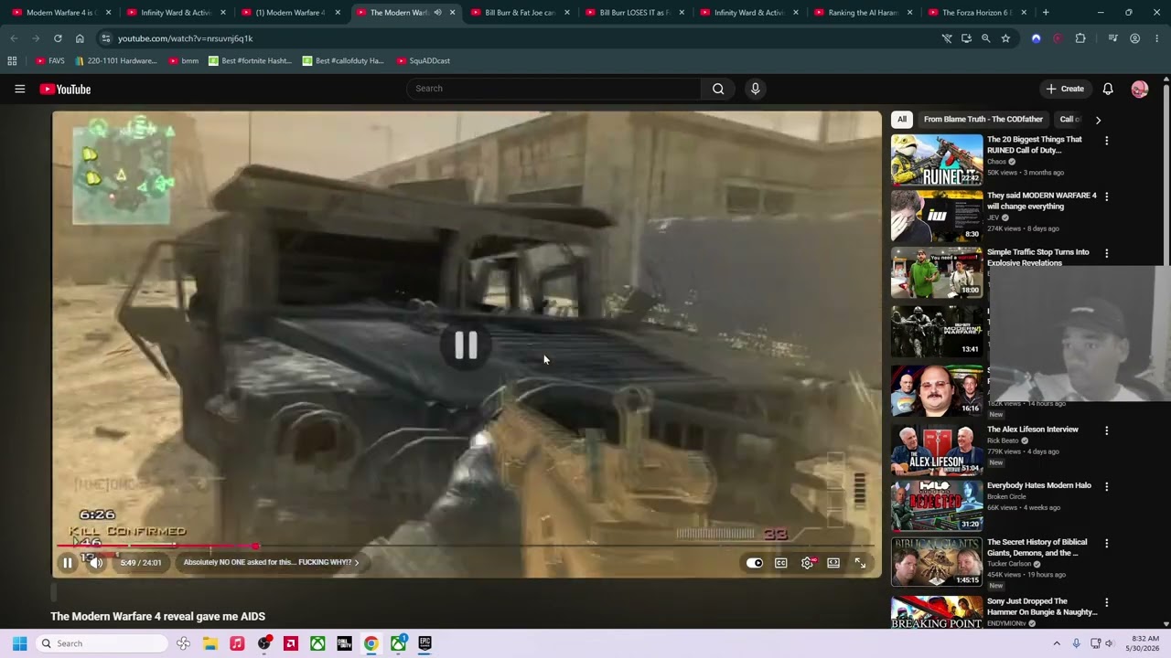The height and width of the screenshot is (658, 1171).
Task: Open options menu for 'The Alex Lifeson Interview'
Action: click(1106, 430)
